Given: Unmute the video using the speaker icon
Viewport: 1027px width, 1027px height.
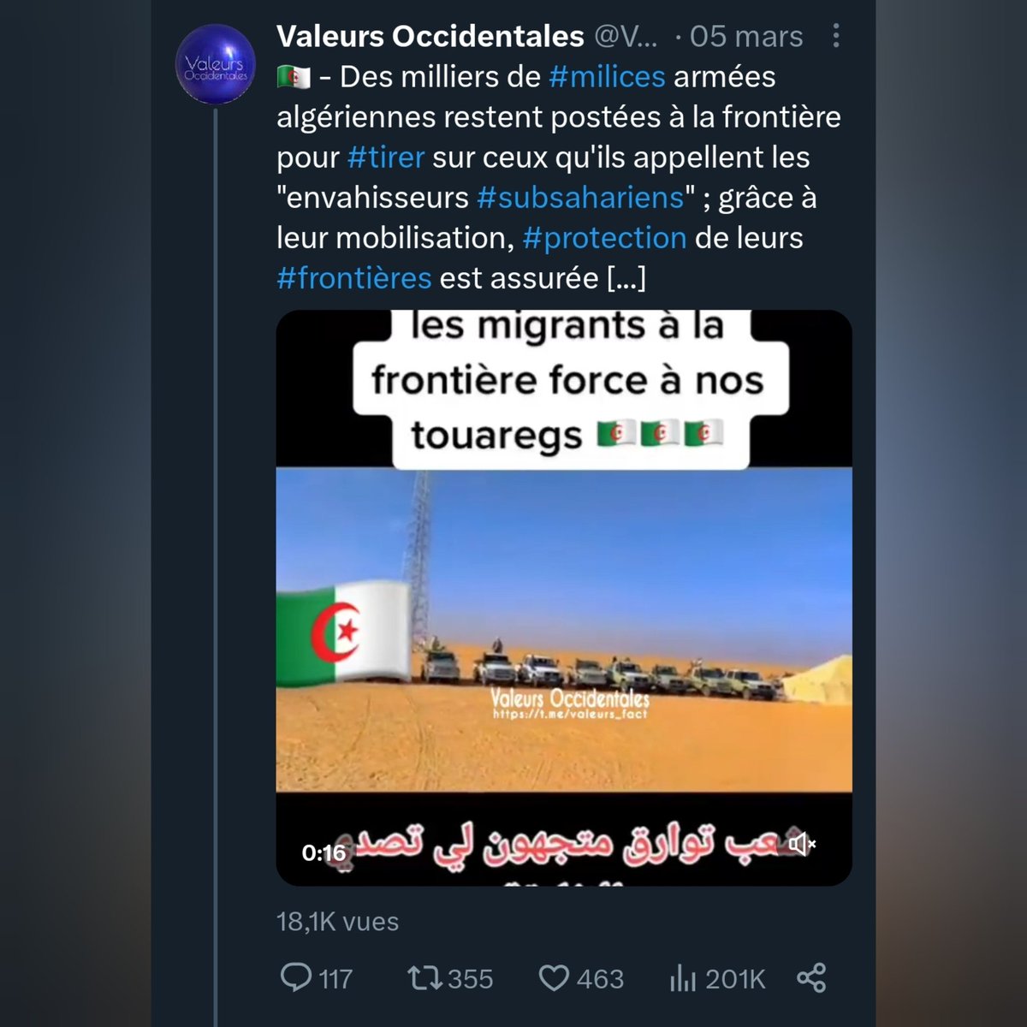Looking at the screenshot, I should tap(802, 845).
